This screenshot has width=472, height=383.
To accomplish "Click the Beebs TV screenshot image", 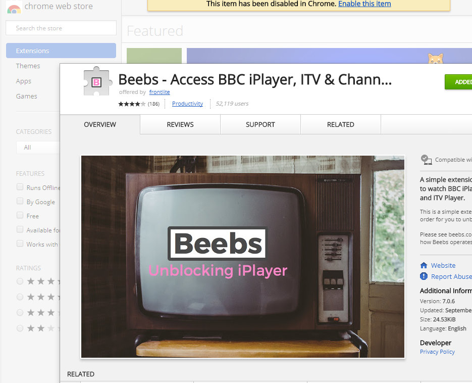I will 243,257.
